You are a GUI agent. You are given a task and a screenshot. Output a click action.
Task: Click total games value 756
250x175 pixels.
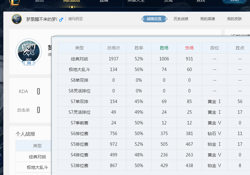[x=114, y=134]
